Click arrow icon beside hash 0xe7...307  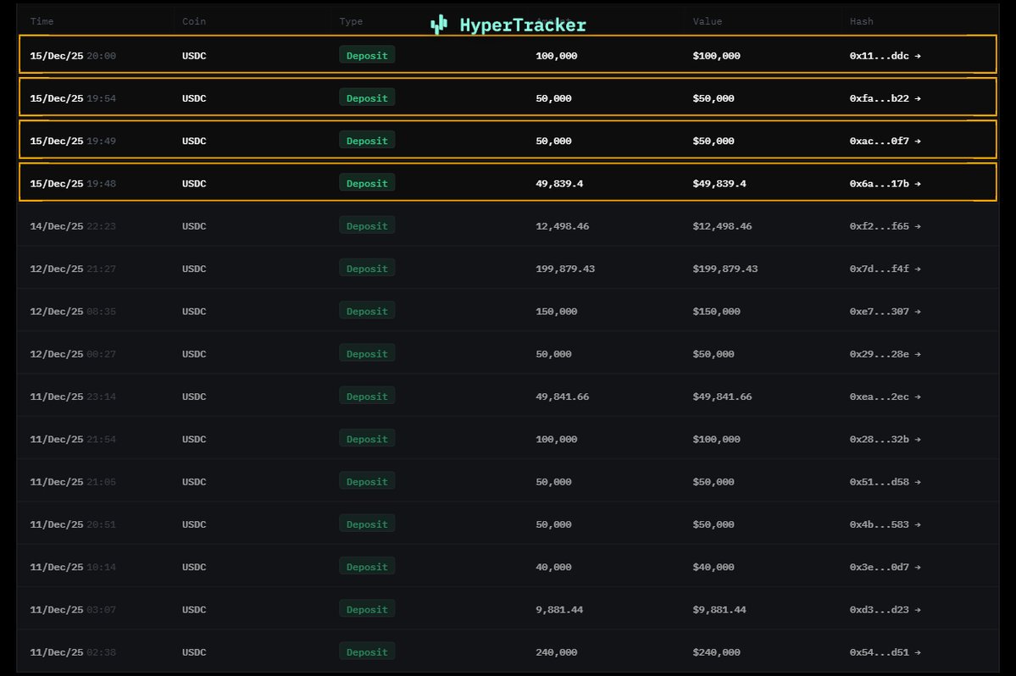tap(918, 312)
